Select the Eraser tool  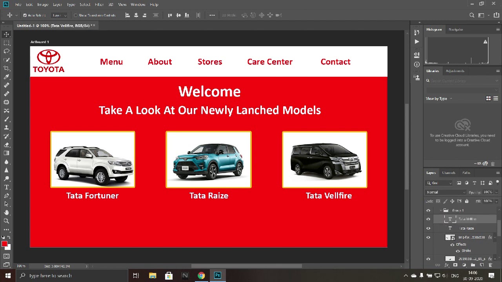[x=7, y=145]
